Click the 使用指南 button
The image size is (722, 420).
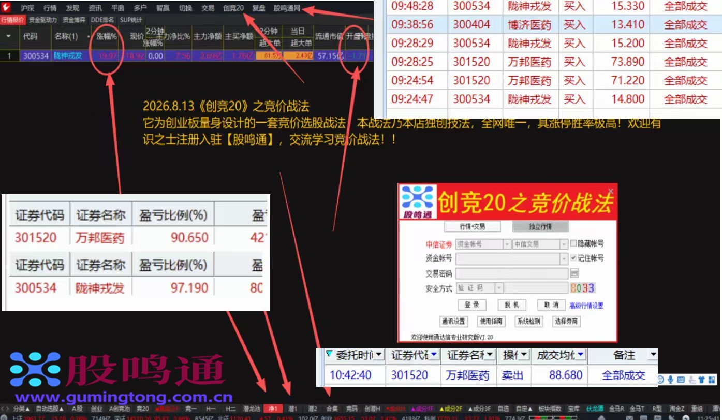491,321
